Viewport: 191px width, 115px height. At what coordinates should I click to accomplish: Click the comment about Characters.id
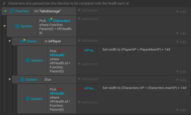[68, 3]
